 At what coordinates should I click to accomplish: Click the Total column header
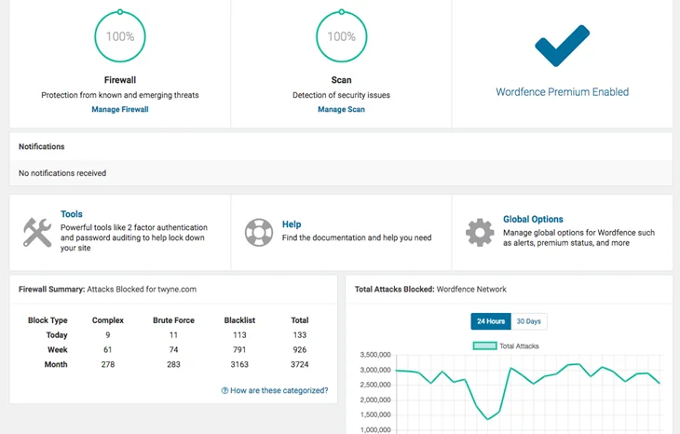point(300,320)
